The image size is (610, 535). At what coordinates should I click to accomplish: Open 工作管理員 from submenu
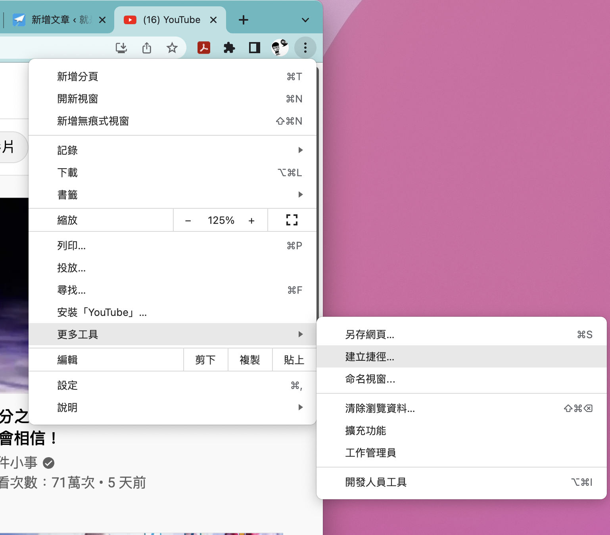tap(462, 453)
